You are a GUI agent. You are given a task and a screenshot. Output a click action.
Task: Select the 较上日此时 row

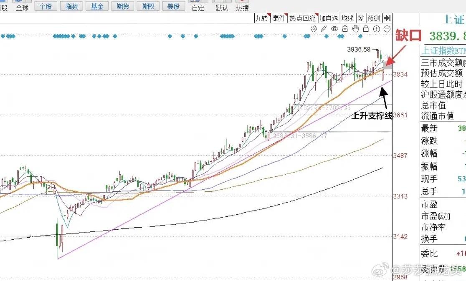(443, 84)
